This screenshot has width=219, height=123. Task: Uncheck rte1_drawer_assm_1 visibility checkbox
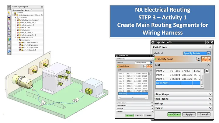point(16,15)
